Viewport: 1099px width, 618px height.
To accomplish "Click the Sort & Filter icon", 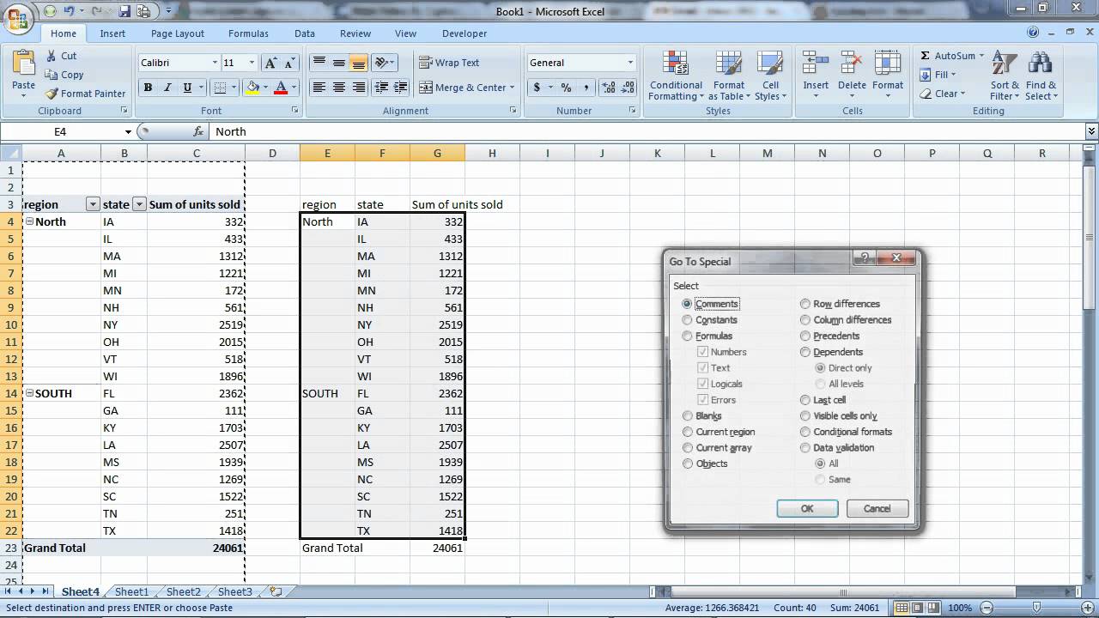I will click(1005, 76).
